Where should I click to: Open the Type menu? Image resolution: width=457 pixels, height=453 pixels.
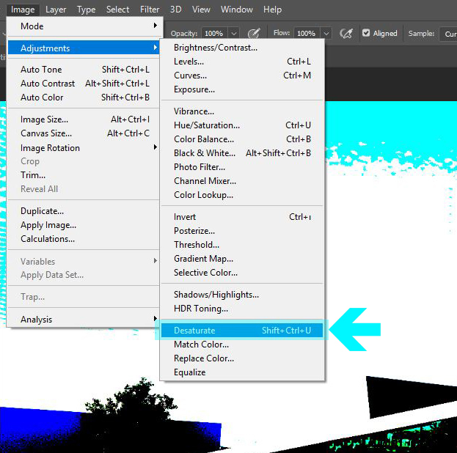click(x=87, y=10)
